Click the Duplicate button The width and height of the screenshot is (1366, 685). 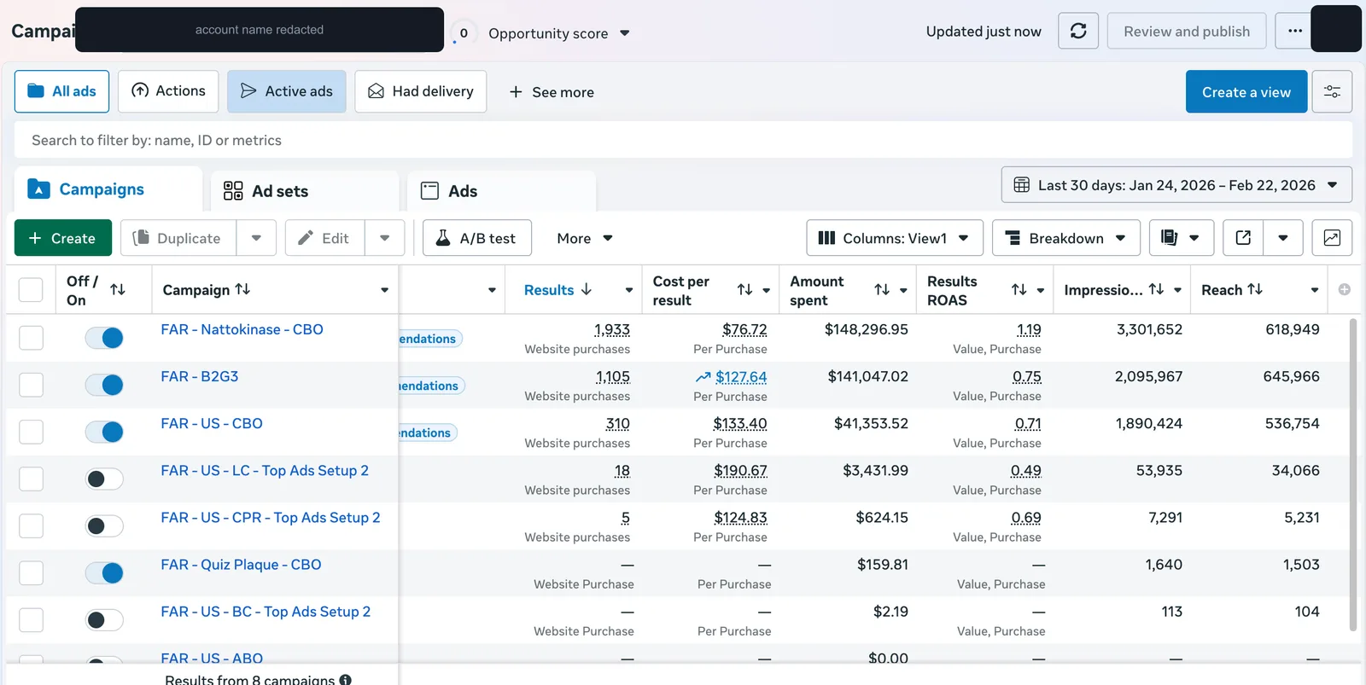(178, 238)
